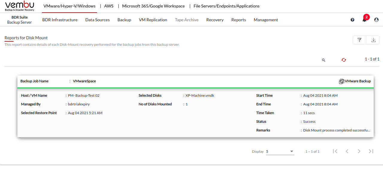Select VMware/Hyper-V/Windows tab
This screenshot has width=383, height=174.
tap(69, 6)
